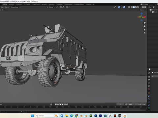Open Global orientation dropdown
The height and width of the screenshot is (118, 158).
(x=51, y=7)
